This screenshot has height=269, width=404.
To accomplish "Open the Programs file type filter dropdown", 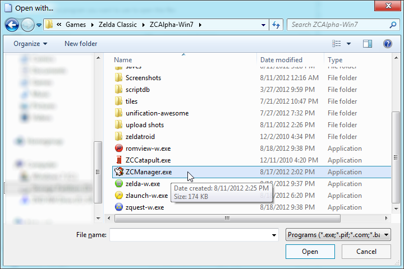I will click(338, 235).
